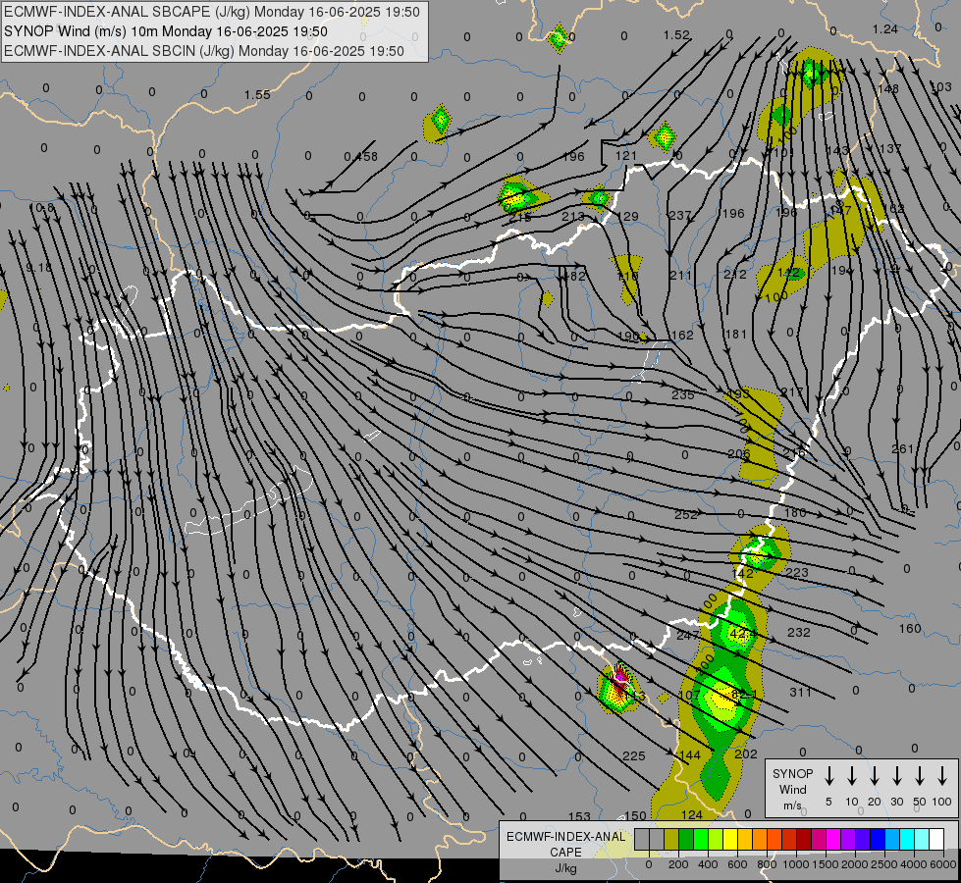Click the 311 value on map
Viewport: 961px width, 883px height.
coord(800,693)
